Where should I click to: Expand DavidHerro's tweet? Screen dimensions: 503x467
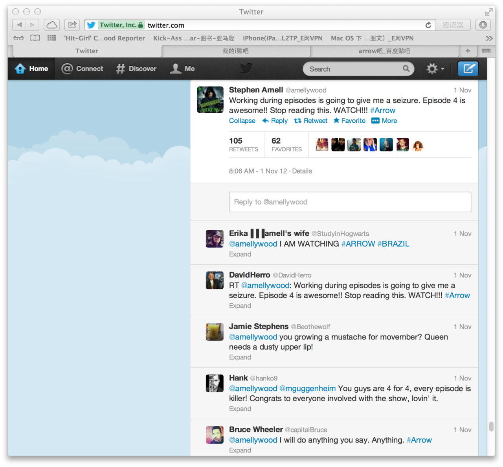240,306
